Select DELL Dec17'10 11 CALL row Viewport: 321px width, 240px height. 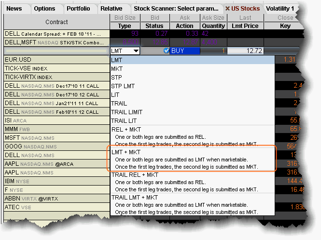click(x=56, y=86)
